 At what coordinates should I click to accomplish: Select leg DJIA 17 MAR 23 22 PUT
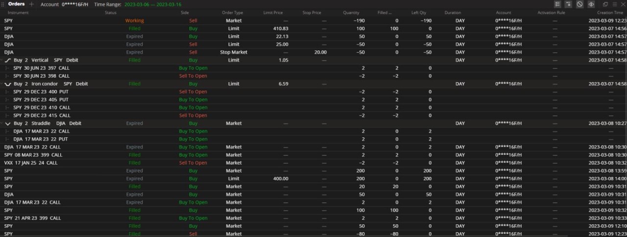point(41,139)
